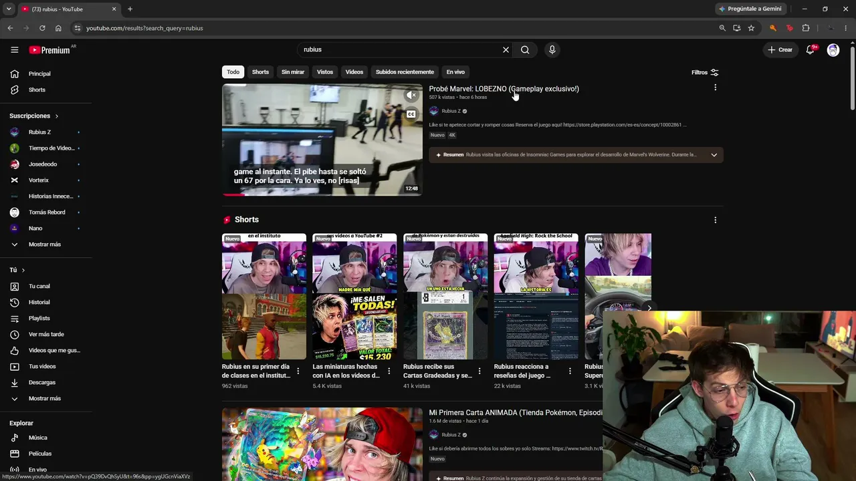
Task: Start voice search with the microphone icon
Action: tap(552, 49)
